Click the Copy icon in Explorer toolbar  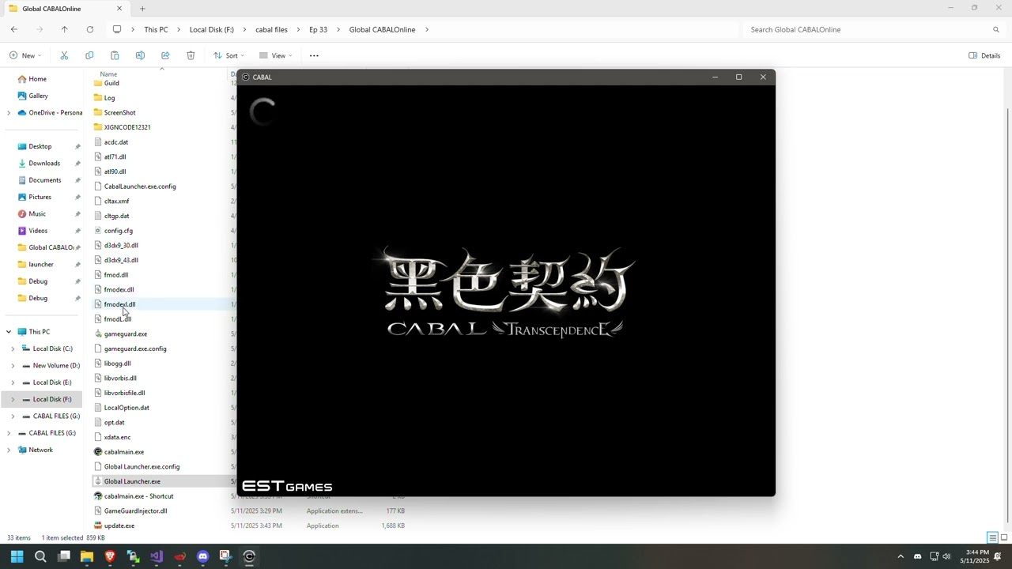(x=89, y=55)
